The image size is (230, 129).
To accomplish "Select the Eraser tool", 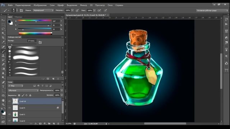I will tap(3, 64).
